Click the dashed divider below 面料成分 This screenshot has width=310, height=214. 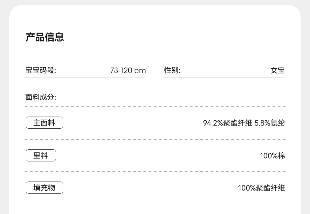[155, 107]
